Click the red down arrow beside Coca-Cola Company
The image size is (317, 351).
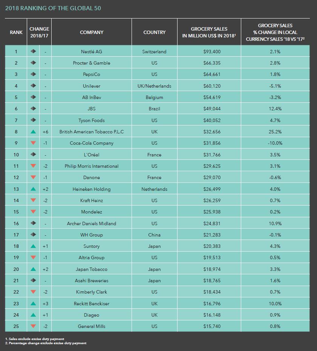[33, 143]
